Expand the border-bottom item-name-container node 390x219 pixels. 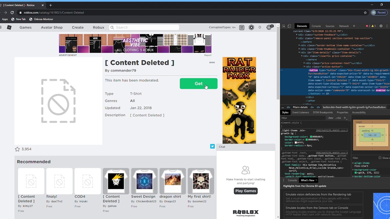[x=299, y=45]
